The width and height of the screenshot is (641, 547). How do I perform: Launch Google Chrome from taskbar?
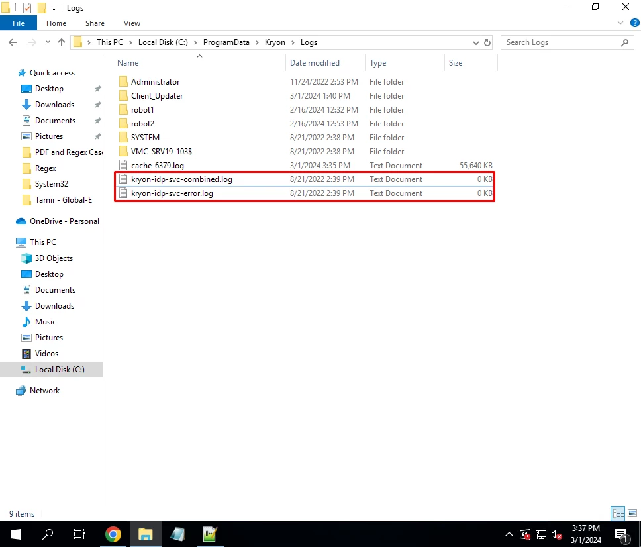coord(113,534)
